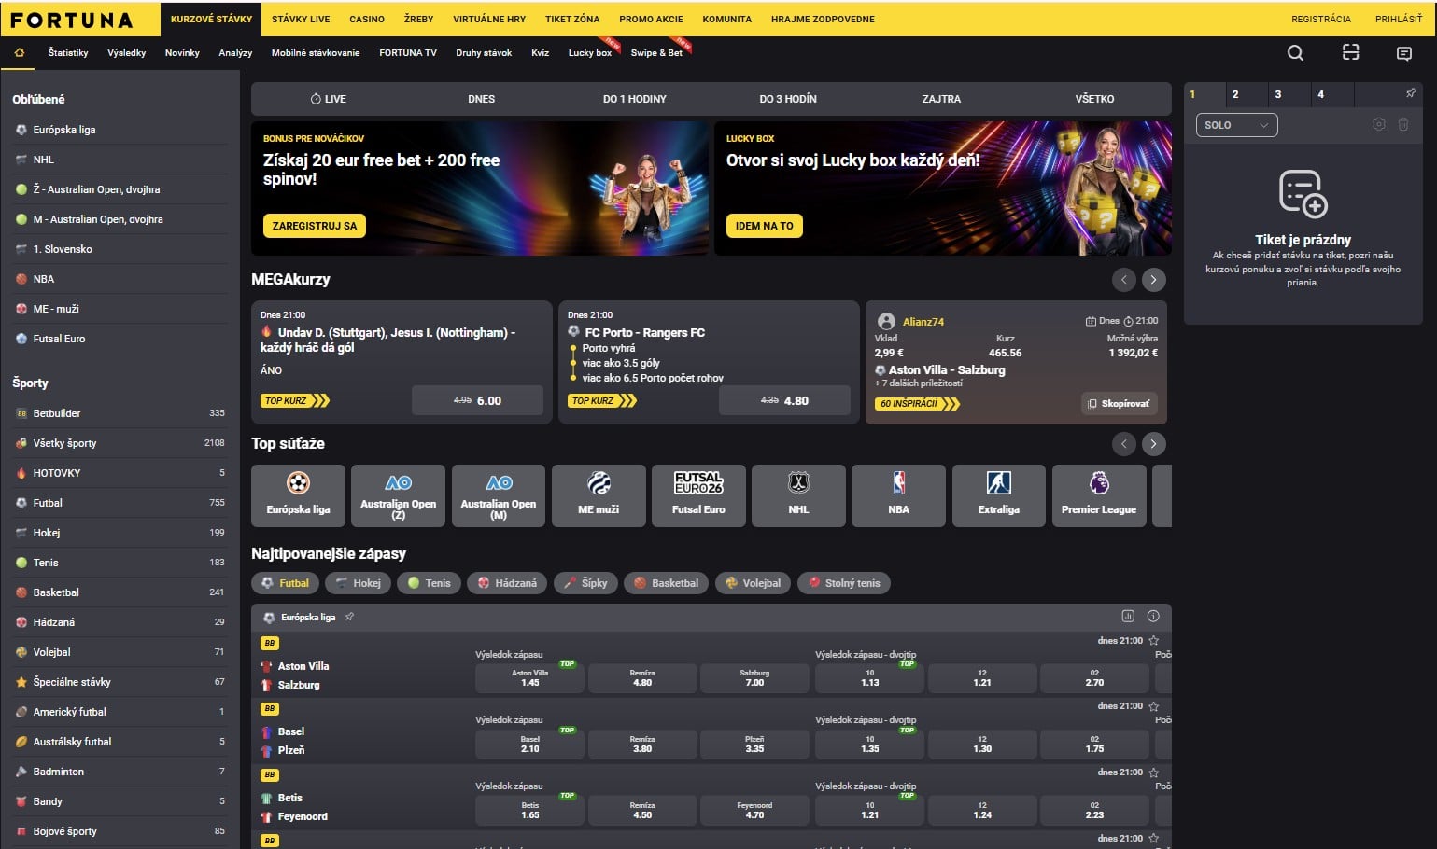Screen dimensions: 1437x849
Task: Open the chat messages icon
Action: coord(1403,54)
